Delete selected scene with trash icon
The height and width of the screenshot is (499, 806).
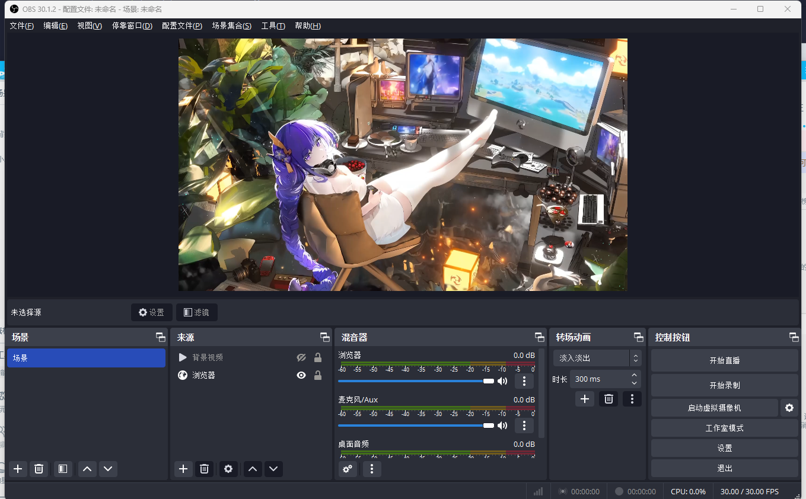pyautogui.click(x=39, y=469)
